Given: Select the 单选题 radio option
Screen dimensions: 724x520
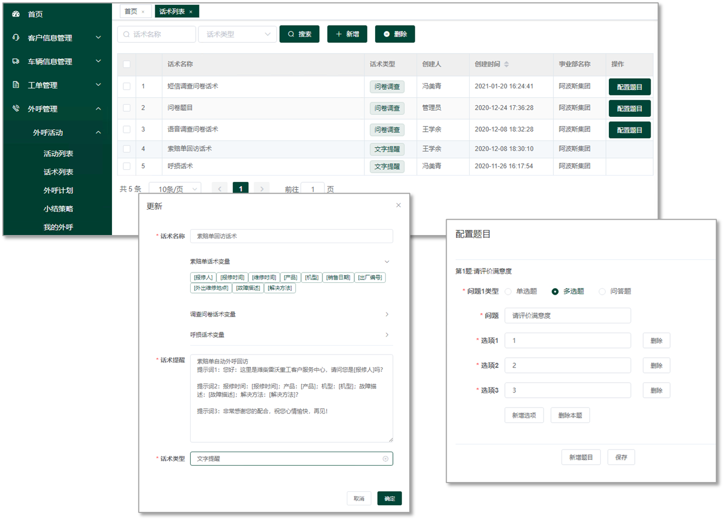Looking at the screenshot, I should [508, 291].
